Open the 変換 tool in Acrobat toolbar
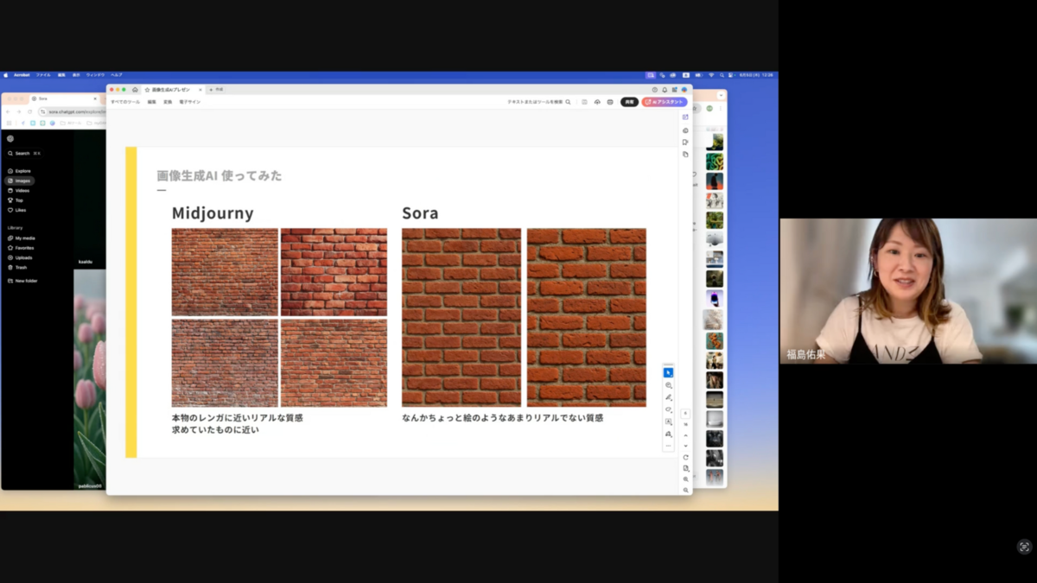Screen dimensions: 1037x583 click(168, 102)
